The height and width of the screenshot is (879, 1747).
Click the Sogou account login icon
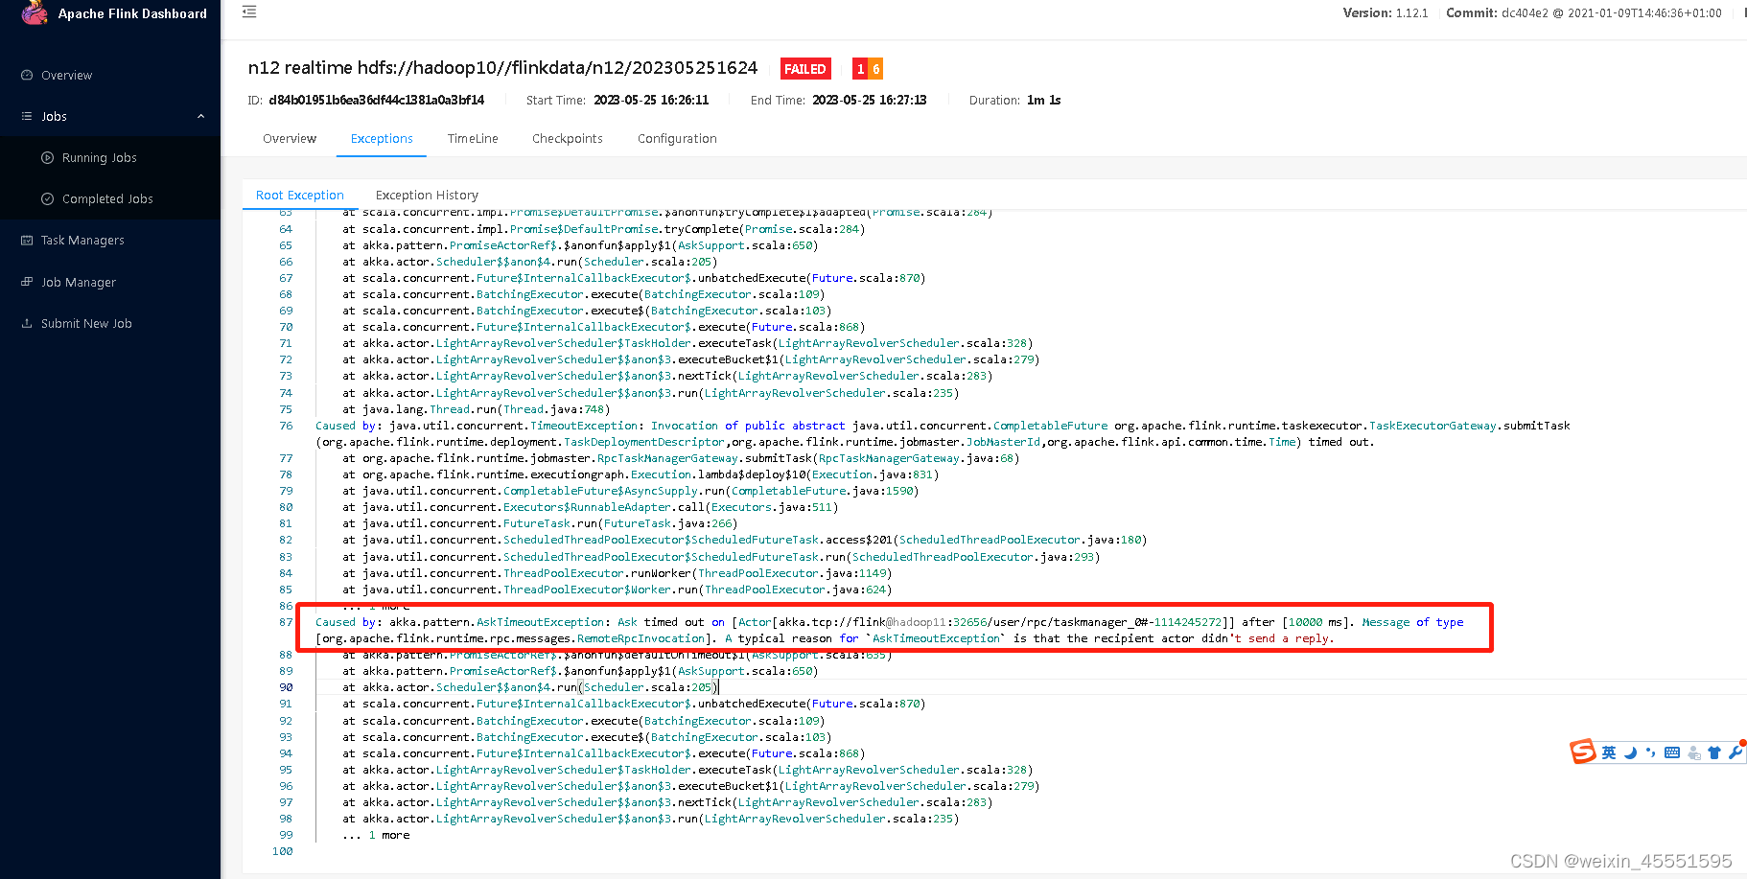point(1693,752)
